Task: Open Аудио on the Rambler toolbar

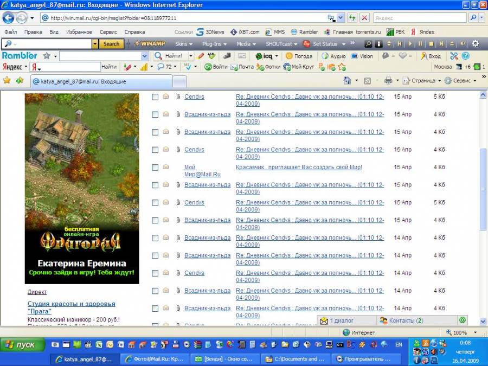Action: [x=334, y=56]
